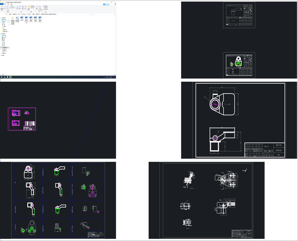Click the Delete X icon in ribbon
This screenshot has height=241, width=298.
pos(23,7)
